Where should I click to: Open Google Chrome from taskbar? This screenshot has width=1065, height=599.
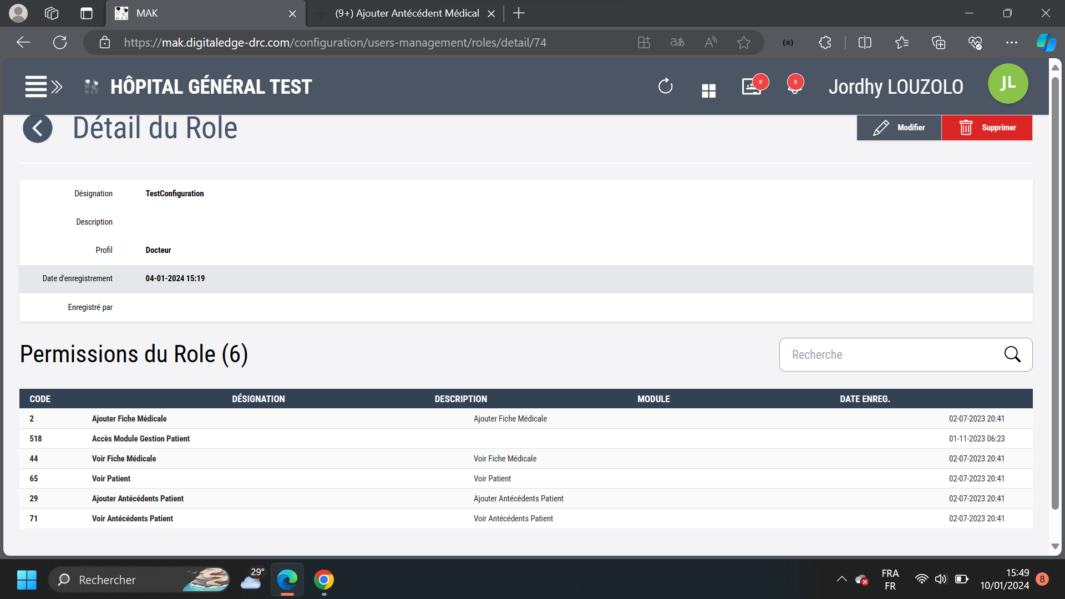[x=324, y=580]
